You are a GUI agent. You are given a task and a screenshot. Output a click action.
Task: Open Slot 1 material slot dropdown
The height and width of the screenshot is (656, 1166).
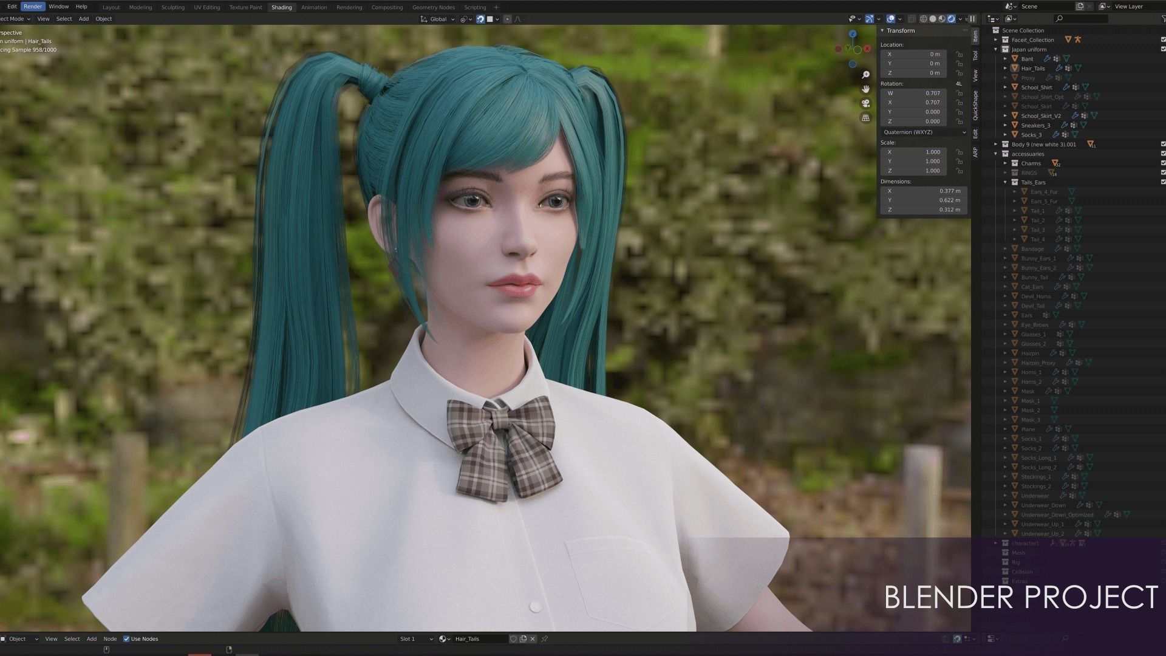click(416, 639)
